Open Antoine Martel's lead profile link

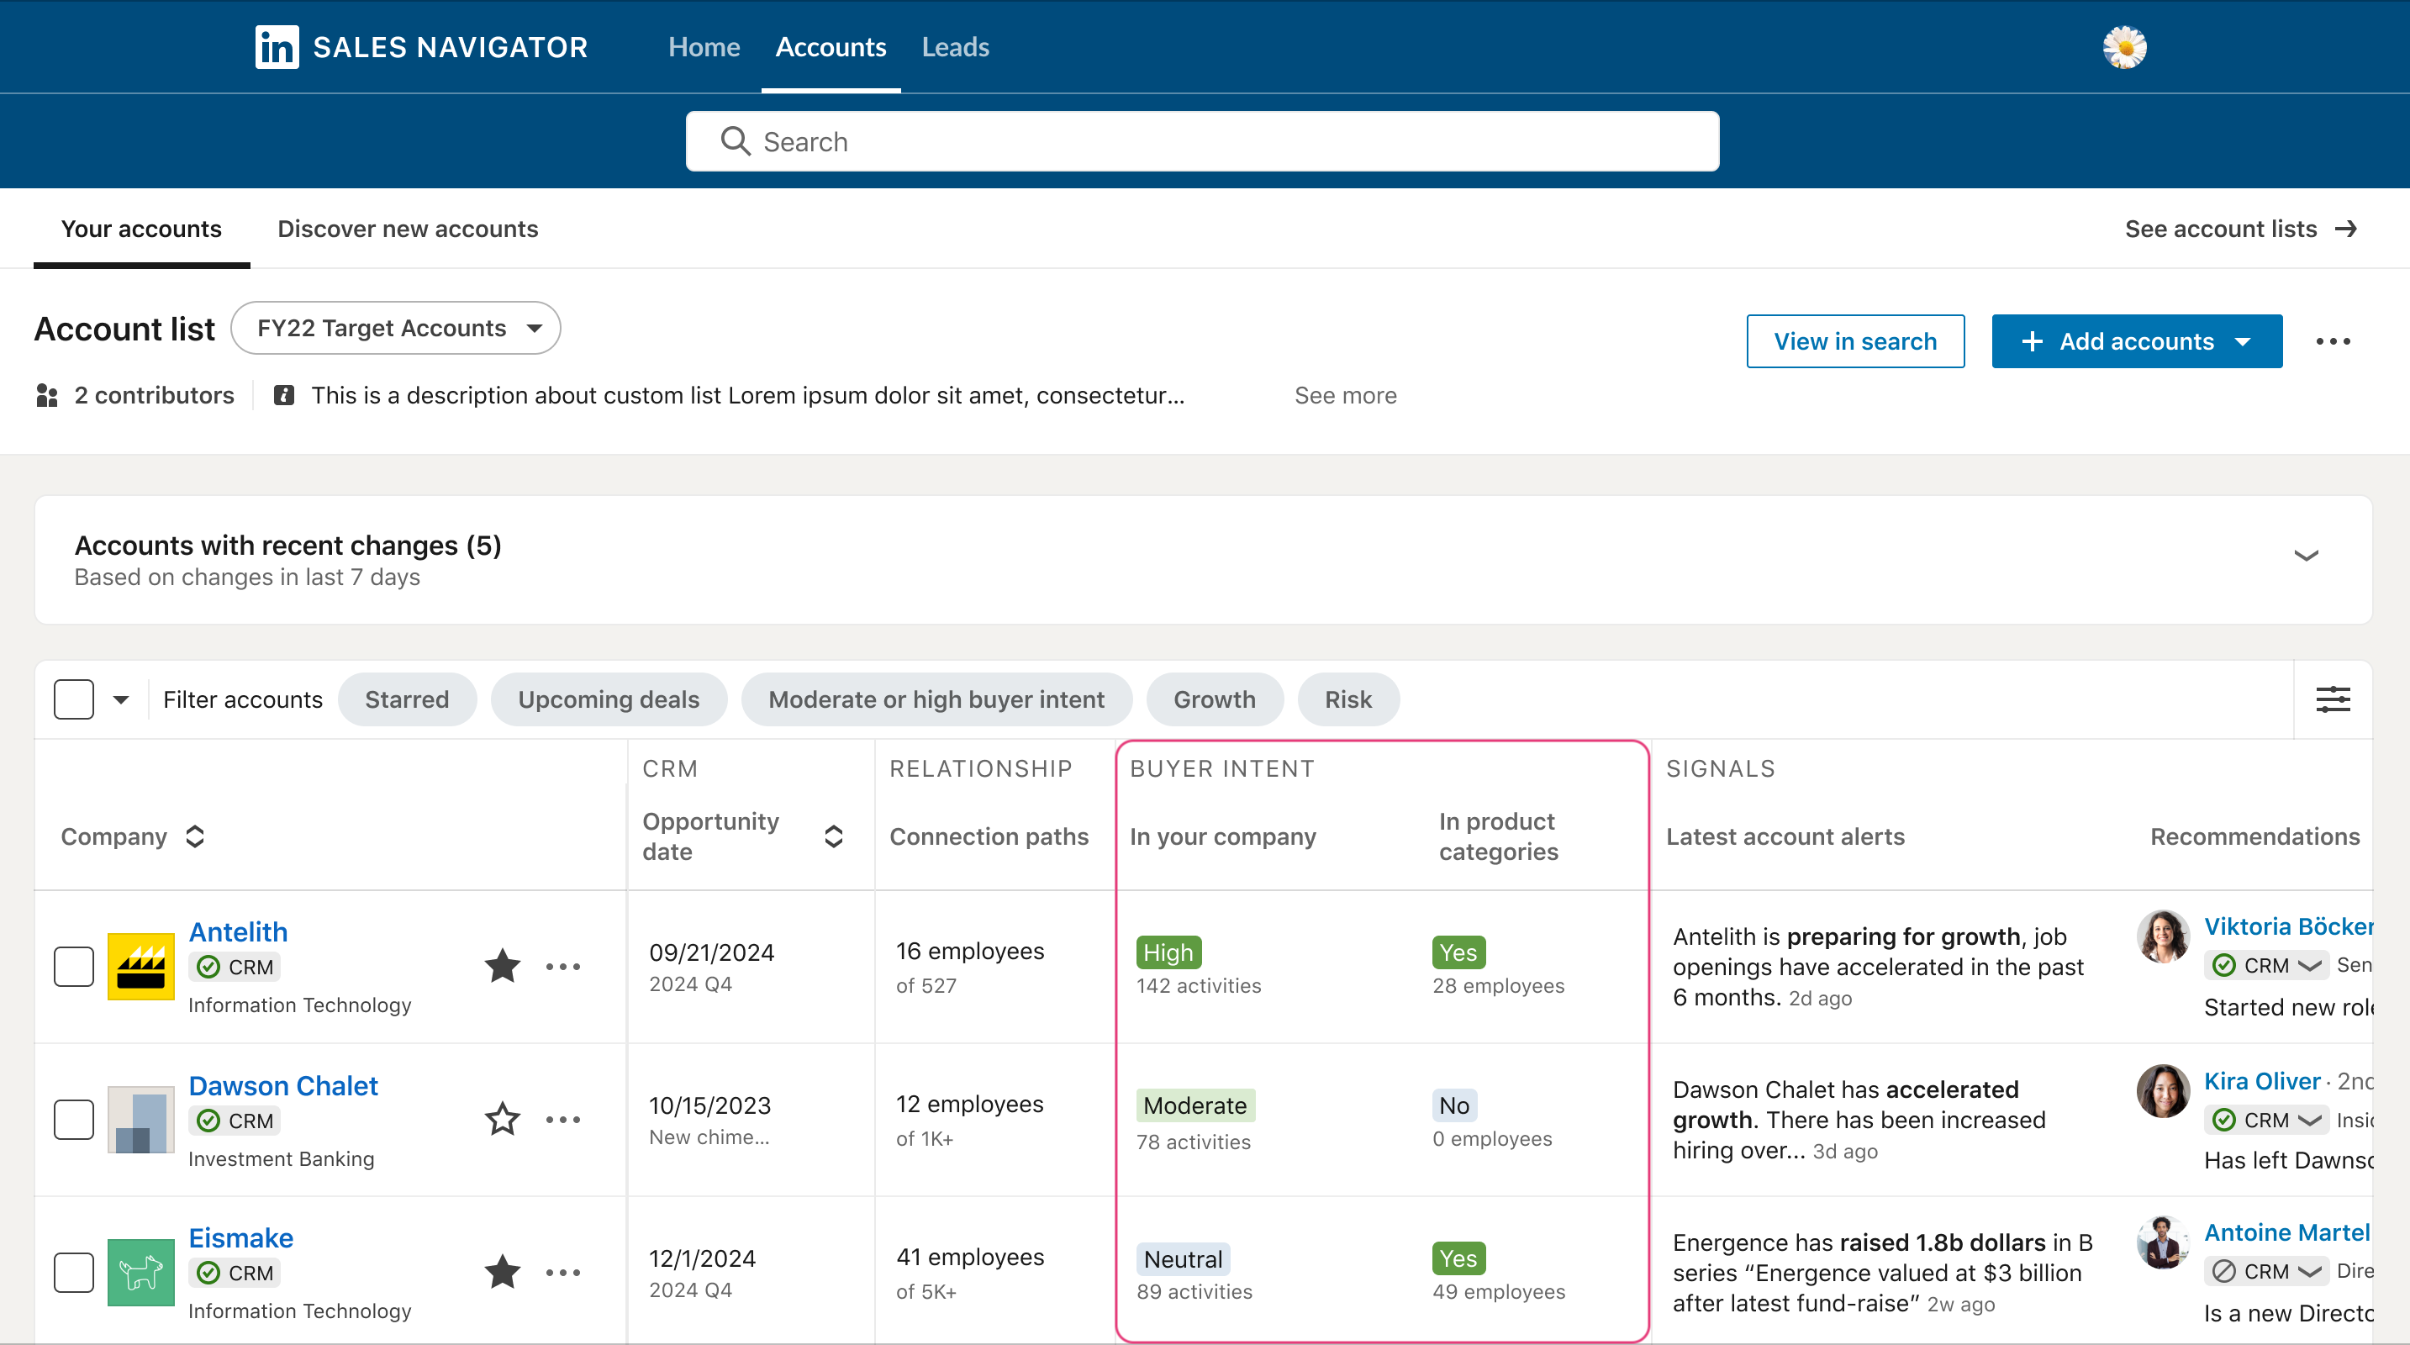[2287, 1232]
